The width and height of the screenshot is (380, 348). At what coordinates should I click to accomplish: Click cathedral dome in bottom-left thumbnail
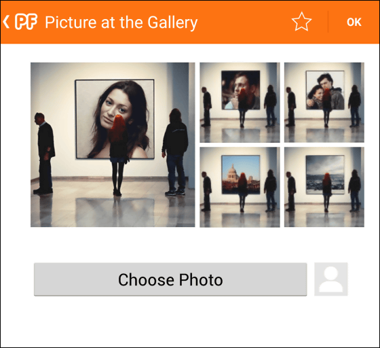233,172
